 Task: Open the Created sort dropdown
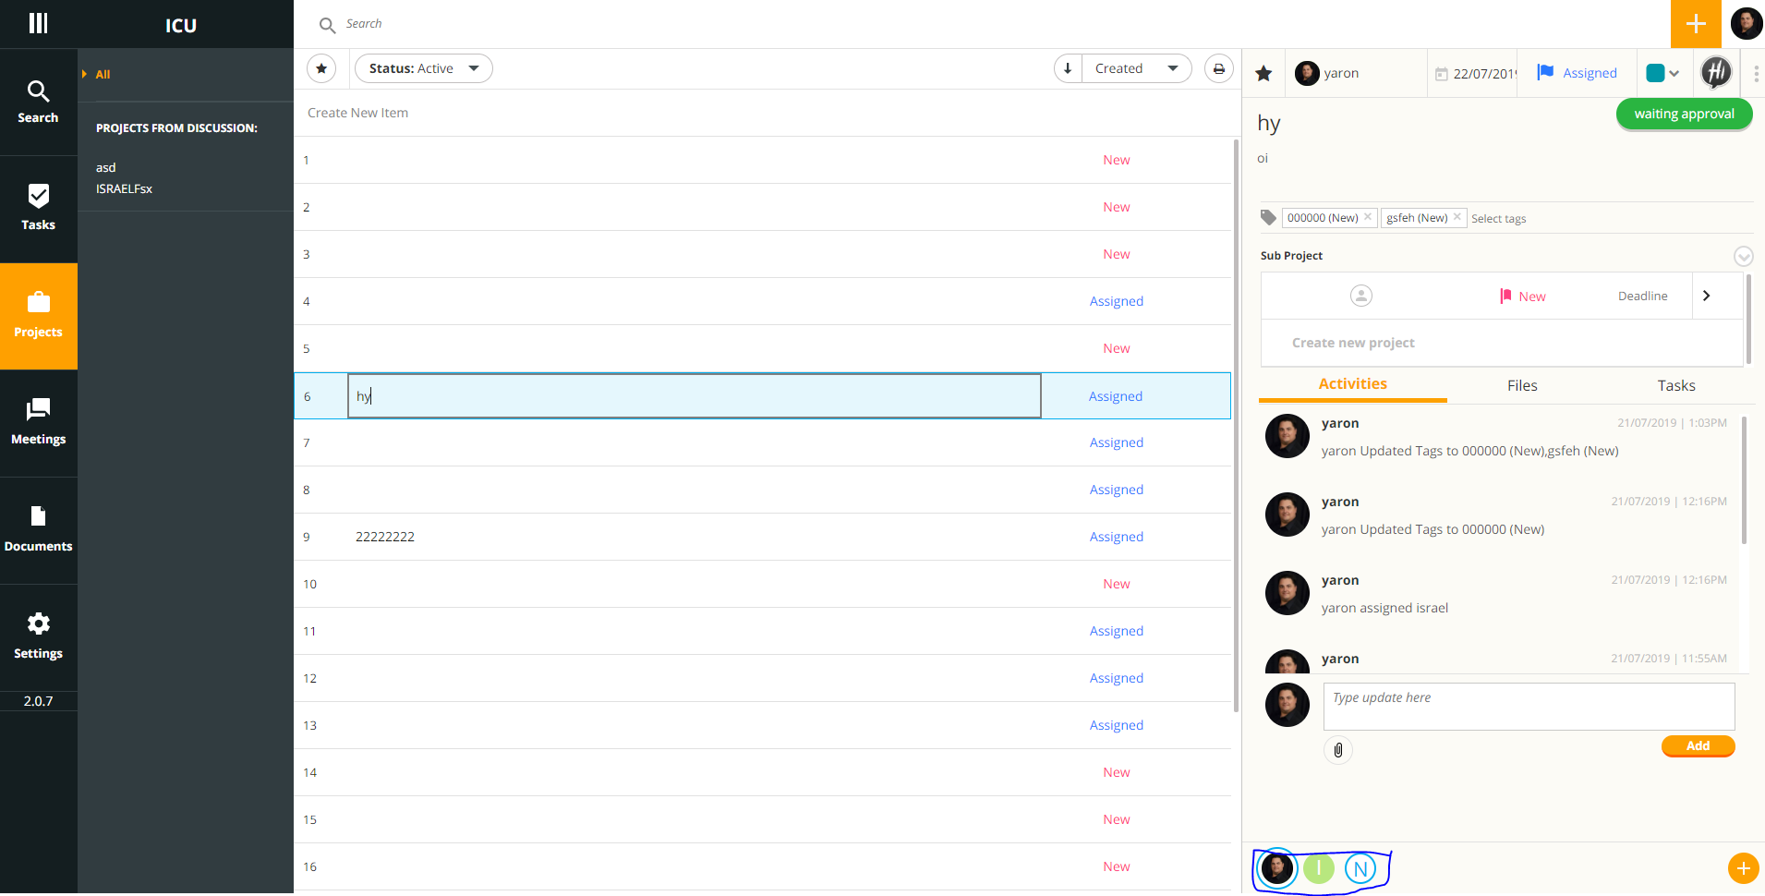[x=1136, y=67]
